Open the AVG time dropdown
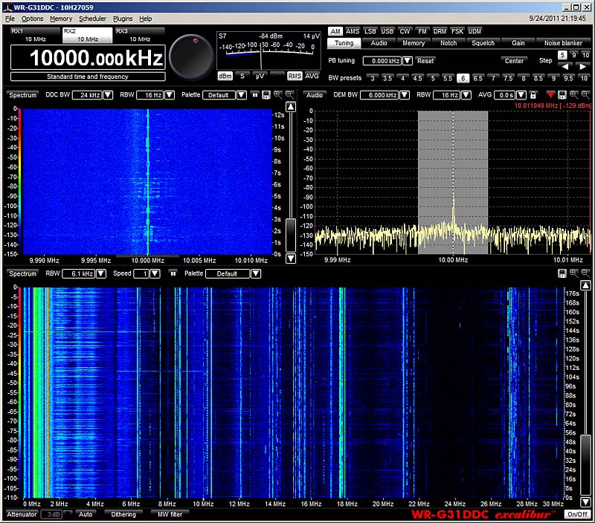This screenshot has width=595, height=523. [x=521, y=95]
